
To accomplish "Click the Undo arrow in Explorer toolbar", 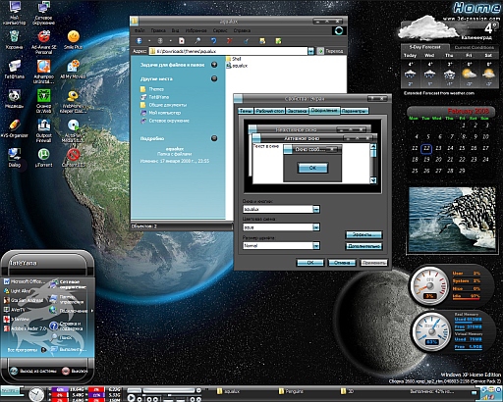I will (x=213, y=41).
